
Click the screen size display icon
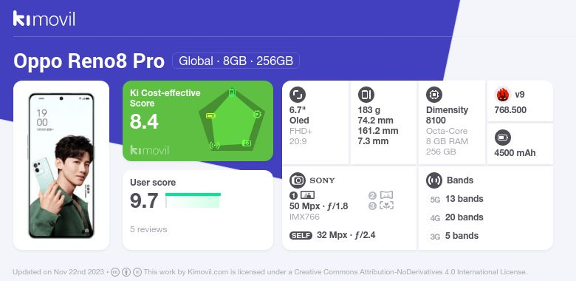298,95
